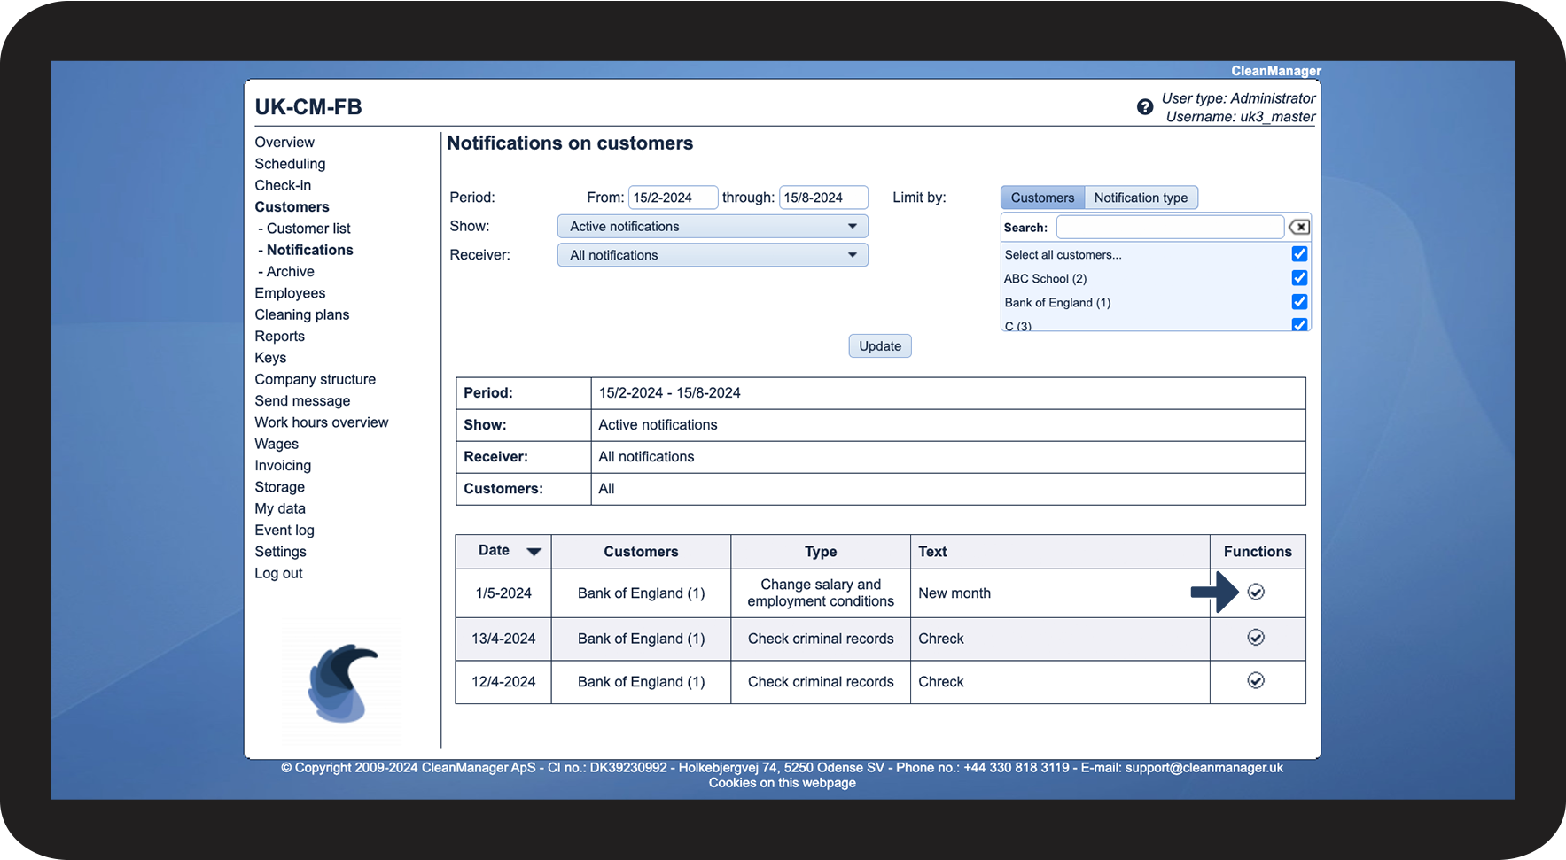Mark the 1/5-2024 New month notification done
The width and height of the screenshot is (1566, 860).
pos(1256,592)
